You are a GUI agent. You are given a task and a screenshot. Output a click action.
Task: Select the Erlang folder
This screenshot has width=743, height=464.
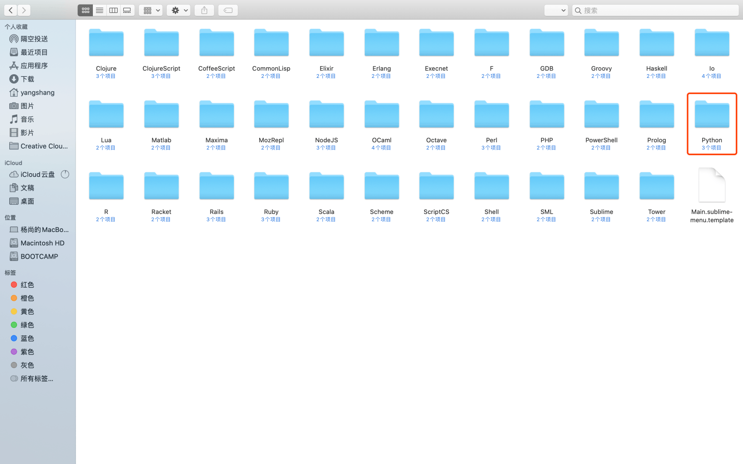point(382,43)
